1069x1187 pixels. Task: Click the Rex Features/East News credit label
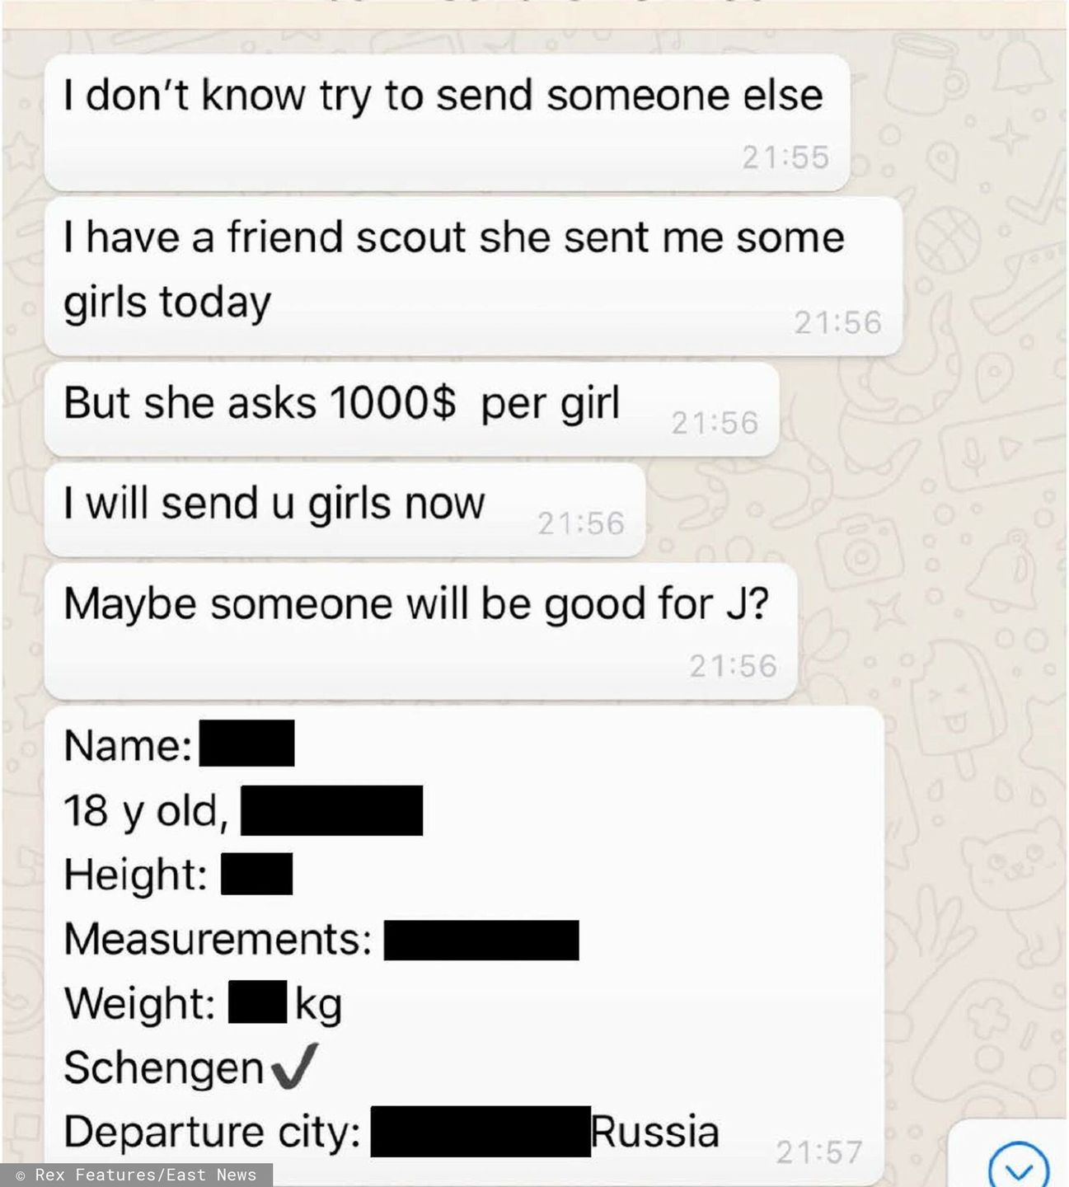pos(136,1175)
